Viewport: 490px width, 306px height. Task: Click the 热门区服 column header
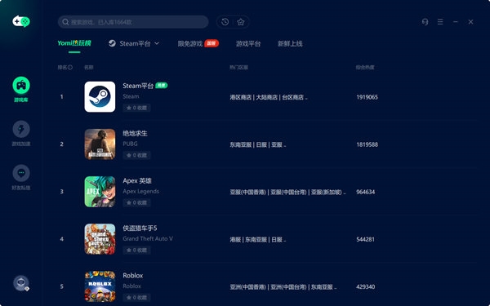[238, 67]
